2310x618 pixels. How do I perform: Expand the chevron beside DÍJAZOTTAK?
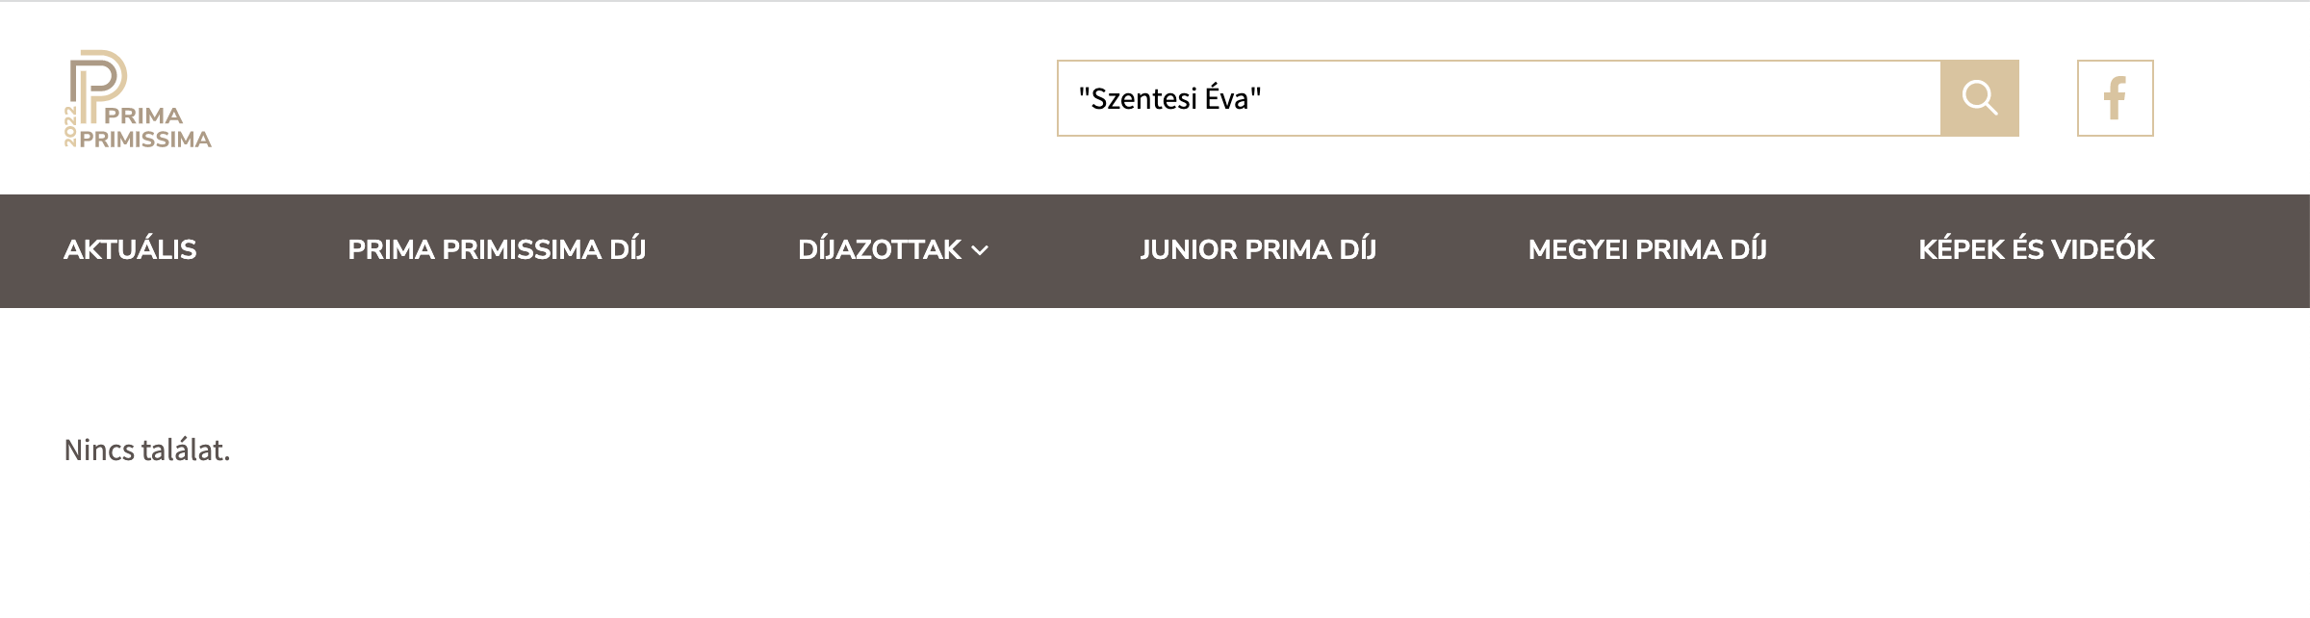[981, 250]
